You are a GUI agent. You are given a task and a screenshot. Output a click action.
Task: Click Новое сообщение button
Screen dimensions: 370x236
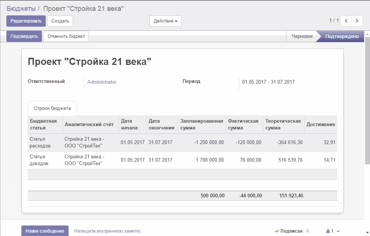(x=45, y=231)
